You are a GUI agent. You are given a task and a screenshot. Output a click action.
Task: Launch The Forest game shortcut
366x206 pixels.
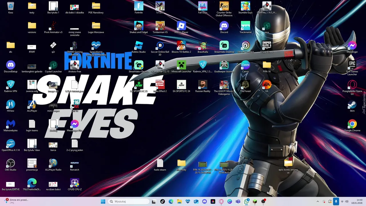coord(245,86)
